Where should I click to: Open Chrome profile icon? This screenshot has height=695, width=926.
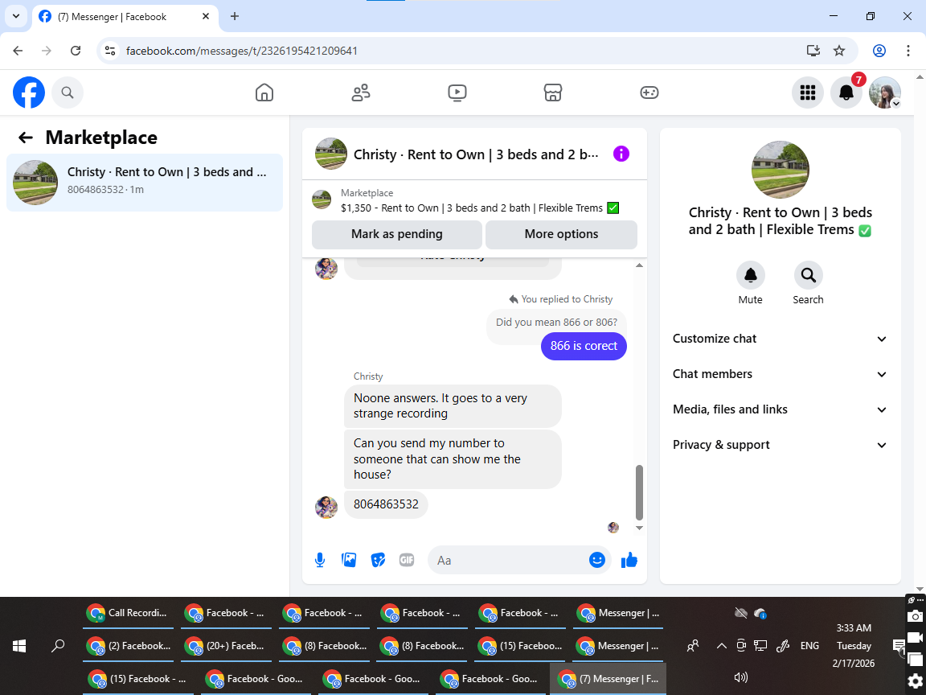click(879, 50)
